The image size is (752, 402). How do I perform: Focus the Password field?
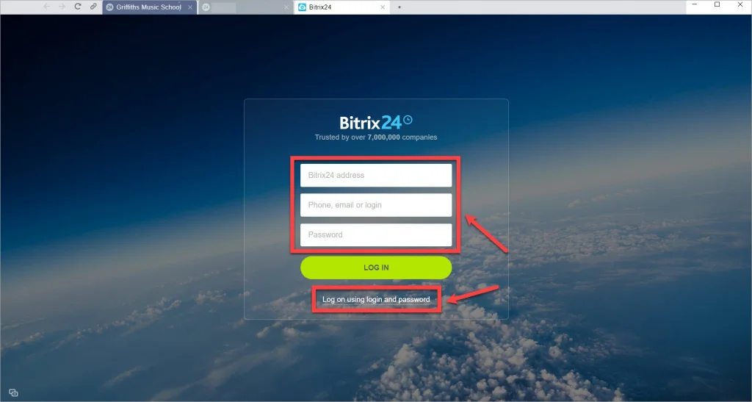pos(376,234)
